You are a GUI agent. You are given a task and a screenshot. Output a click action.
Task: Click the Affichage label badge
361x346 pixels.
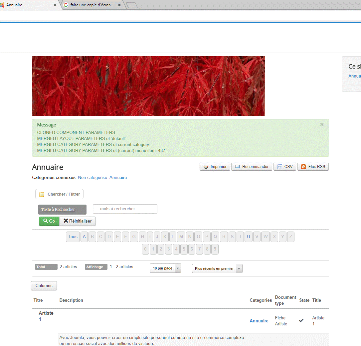click(x=96, y=267)
